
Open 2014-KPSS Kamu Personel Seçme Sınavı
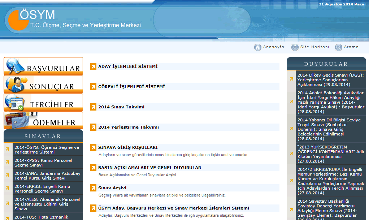point(43,163)
